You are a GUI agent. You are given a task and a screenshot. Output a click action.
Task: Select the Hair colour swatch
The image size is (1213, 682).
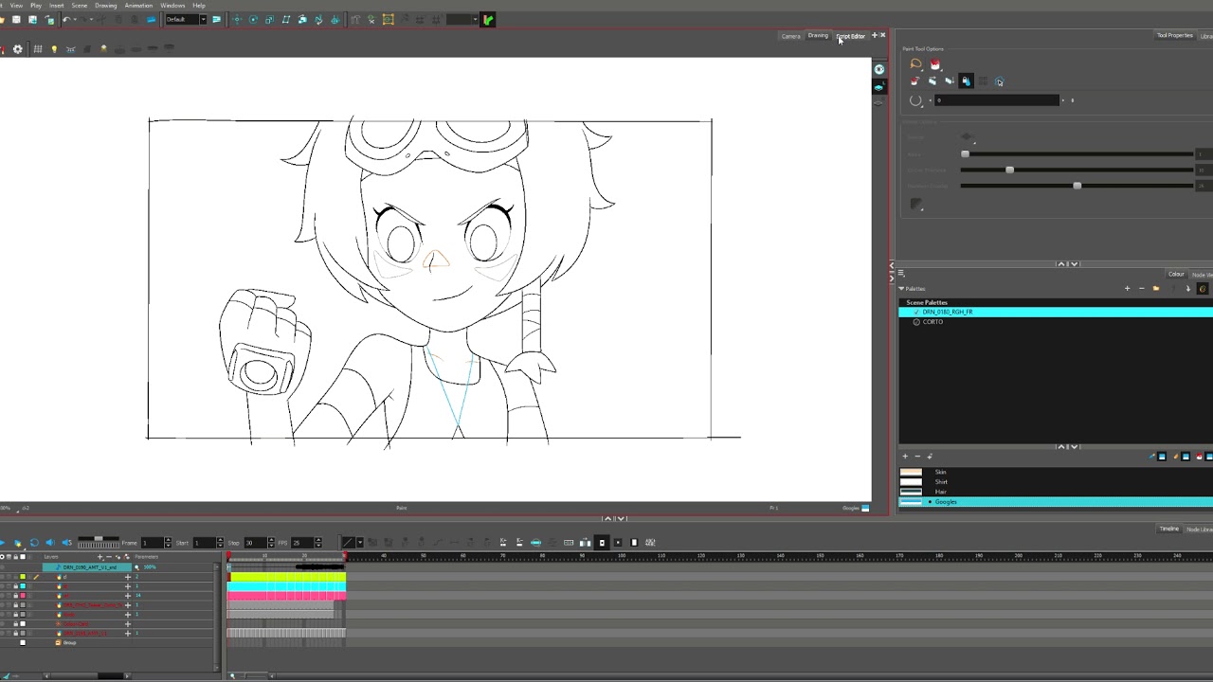[911, 492]
